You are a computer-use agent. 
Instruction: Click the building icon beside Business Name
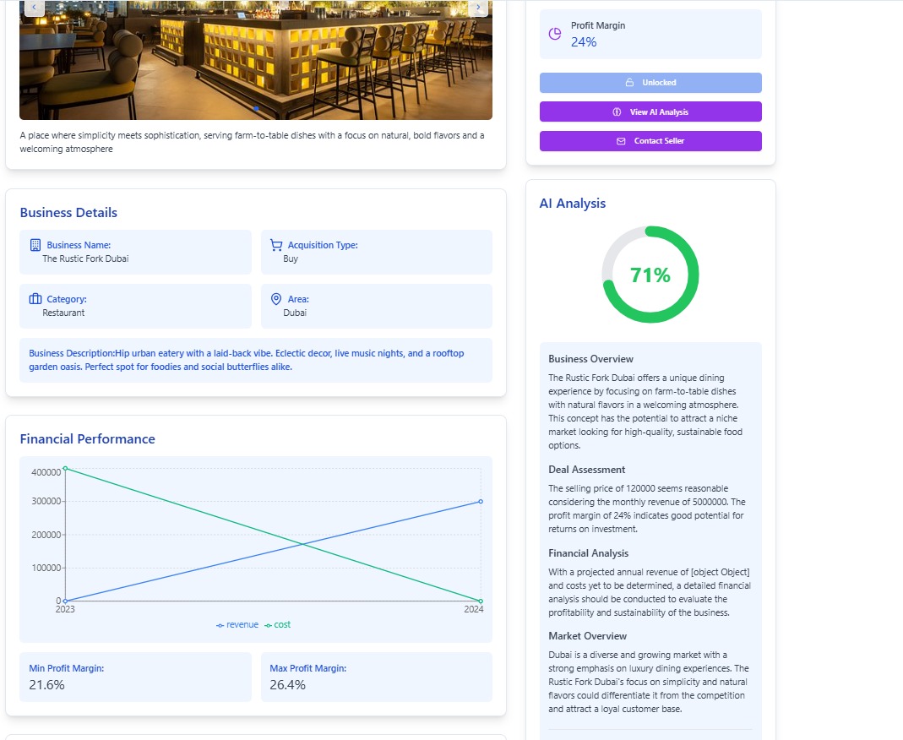click(x=35, y=245)
